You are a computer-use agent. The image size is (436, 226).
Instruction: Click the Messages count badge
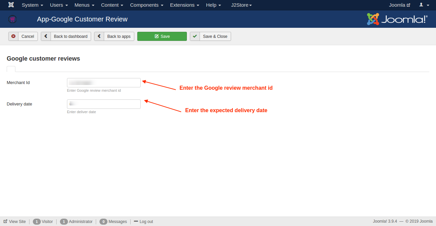[103, 222]
